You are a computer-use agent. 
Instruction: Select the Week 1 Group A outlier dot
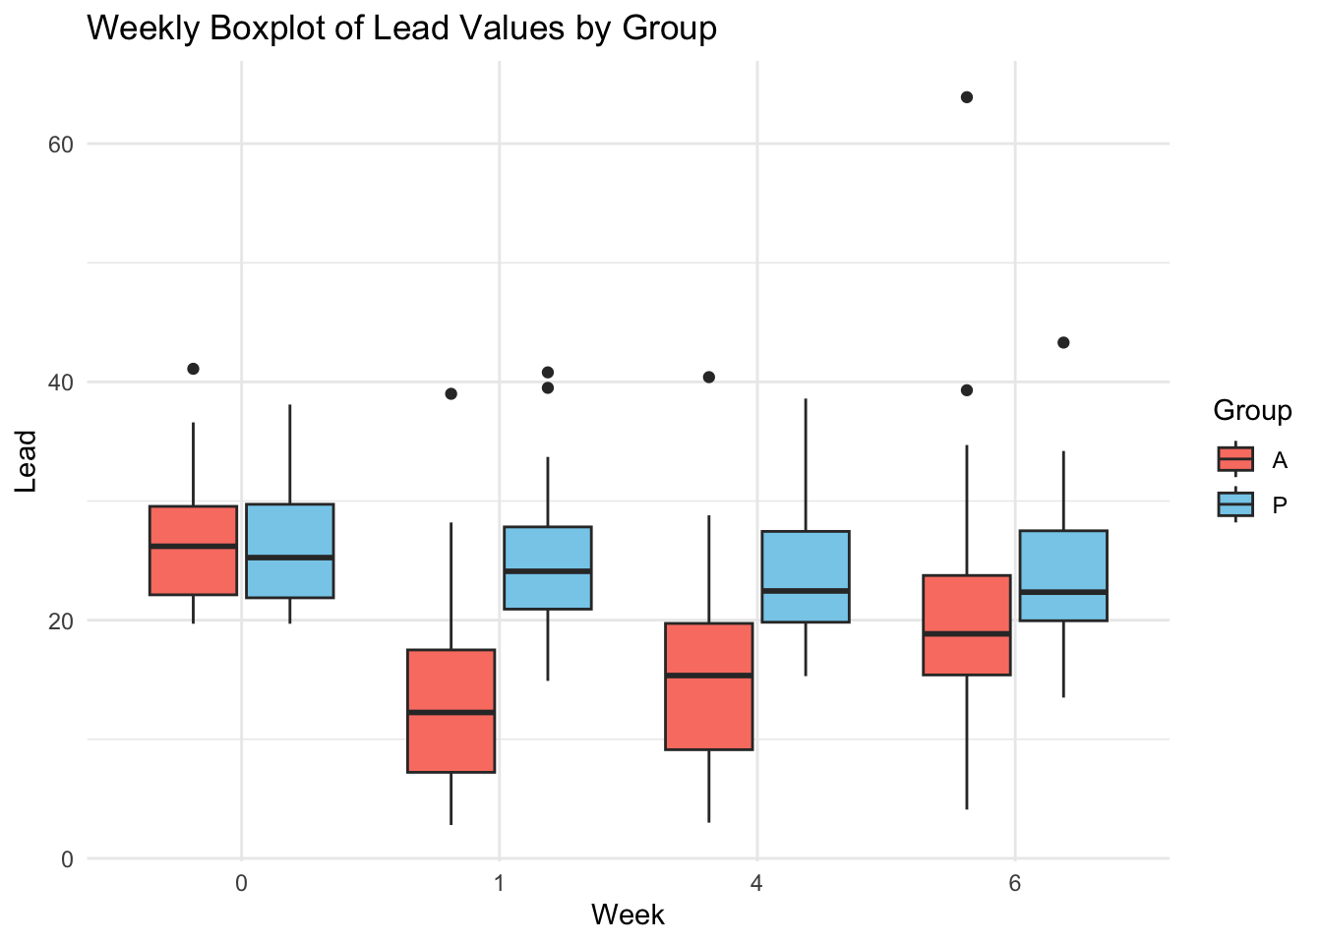tap(451, 394)
